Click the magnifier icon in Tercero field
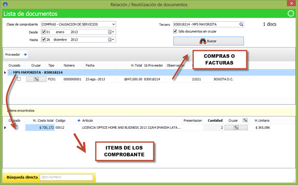This screenshot has width=298, height=185. (x=241, y=24)
